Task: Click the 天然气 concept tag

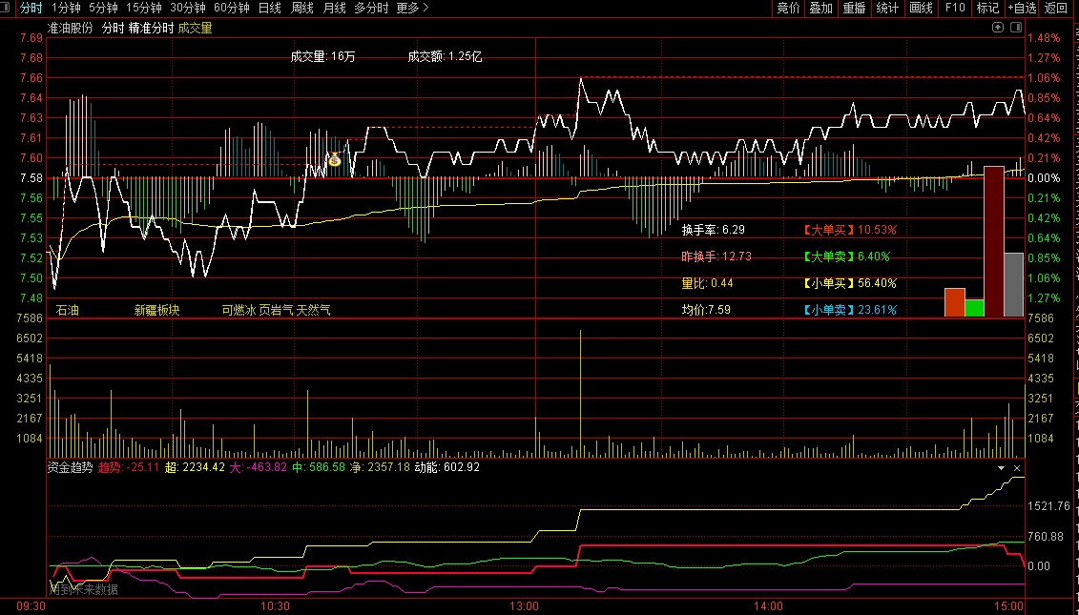Action: (x=313, y=310)
